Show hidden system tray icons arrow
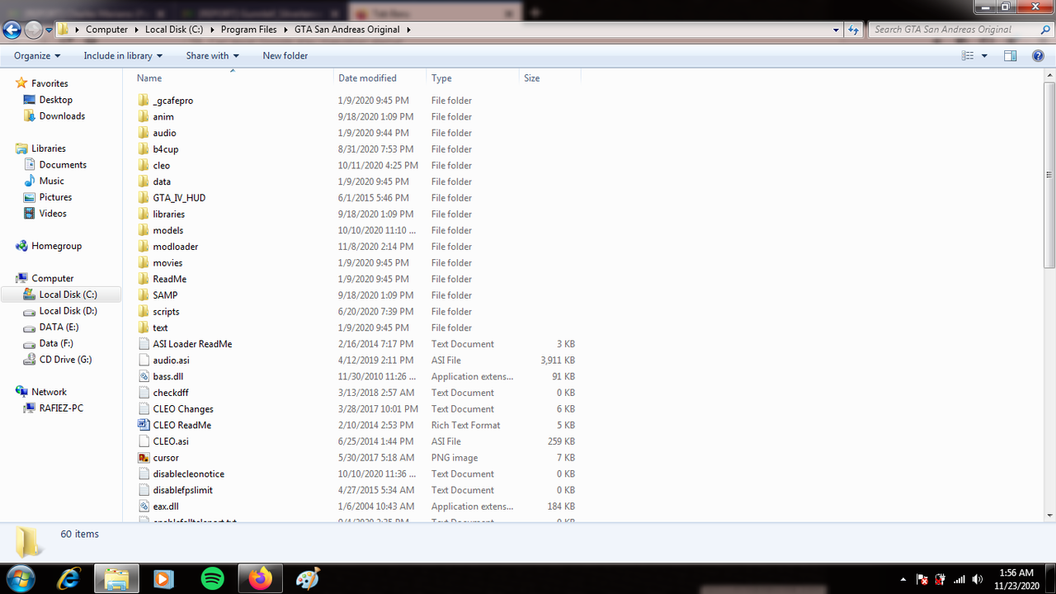 [903, 579]
